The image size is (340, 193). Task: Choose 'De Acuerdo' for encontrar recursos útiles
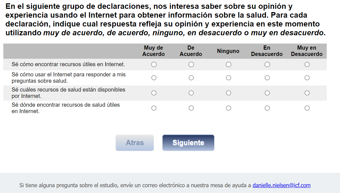pyautogui.click(x=191, y=65)
